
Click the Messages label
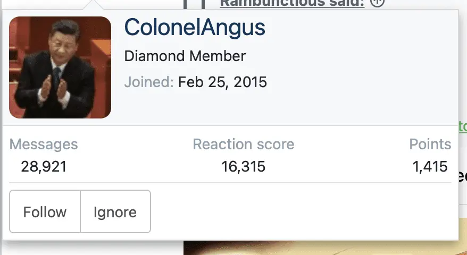pyautogui.click(x=44, y=144)
